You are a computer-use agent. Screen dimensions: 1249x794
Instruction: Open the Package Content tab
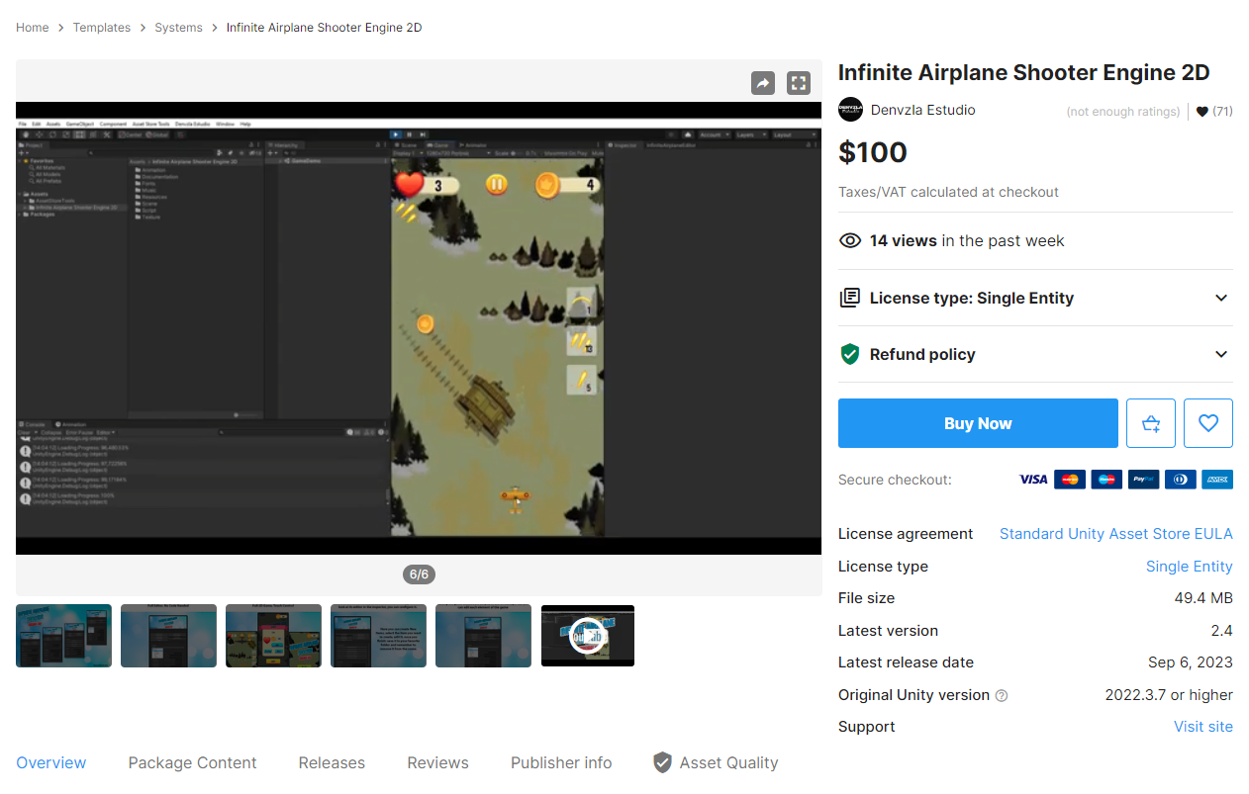[x=192, y=762]
